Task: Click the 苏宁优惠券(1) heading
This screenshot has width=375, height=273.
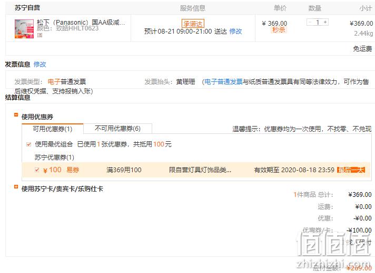Action: point(54,157)
